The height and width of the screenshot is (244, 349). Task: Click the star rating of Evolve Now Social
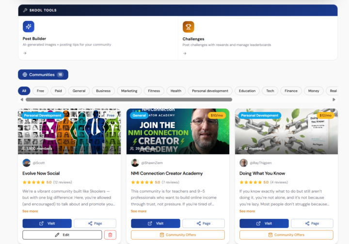click(x=33, y=182)
